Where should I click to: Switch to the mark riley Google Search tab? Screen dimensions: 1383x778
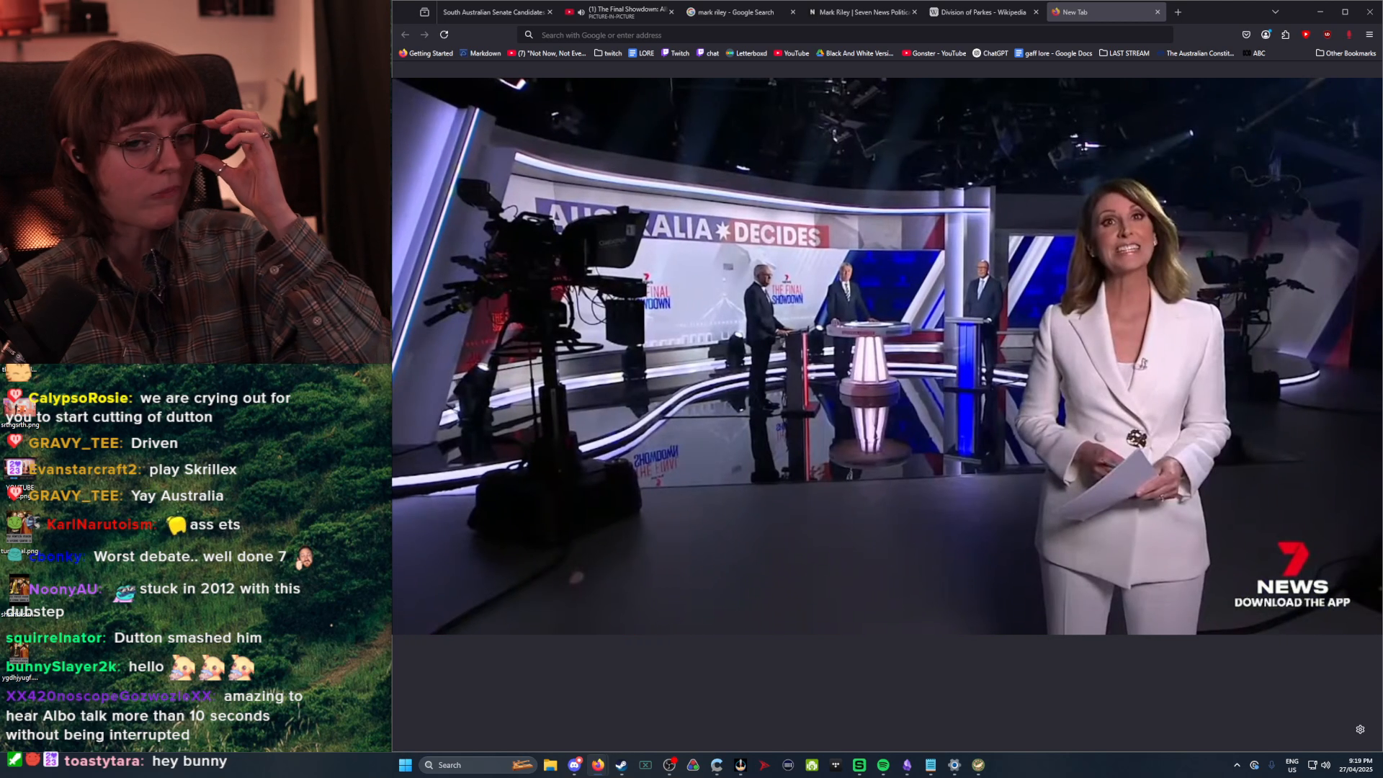(735, 12)
